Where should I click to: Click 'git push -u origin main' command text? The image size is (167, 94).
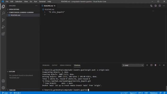tap(99, 70)
